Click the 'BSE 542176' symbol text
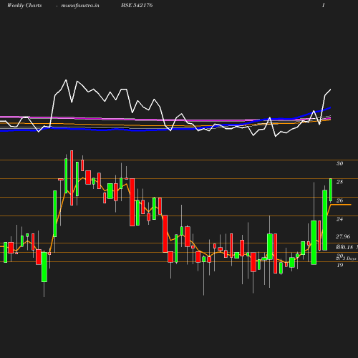This screenshot has height=358, width=358. 137,5
